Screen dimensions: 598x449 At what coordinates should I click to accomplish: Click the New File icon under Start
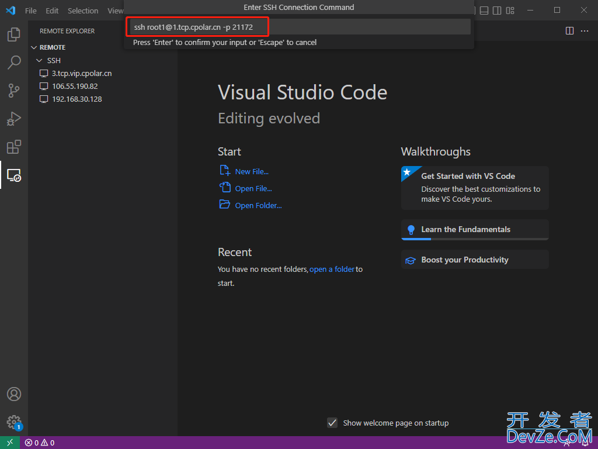(225, 170)
